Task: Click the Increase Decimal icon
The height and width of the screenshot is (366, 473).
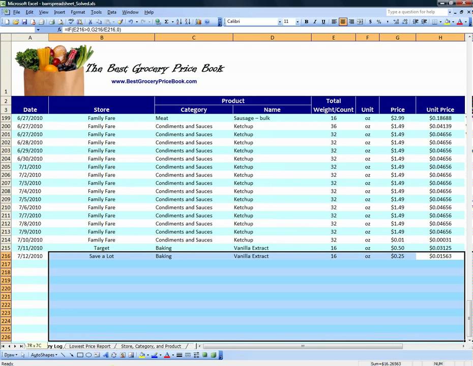Action: (396, 22)
